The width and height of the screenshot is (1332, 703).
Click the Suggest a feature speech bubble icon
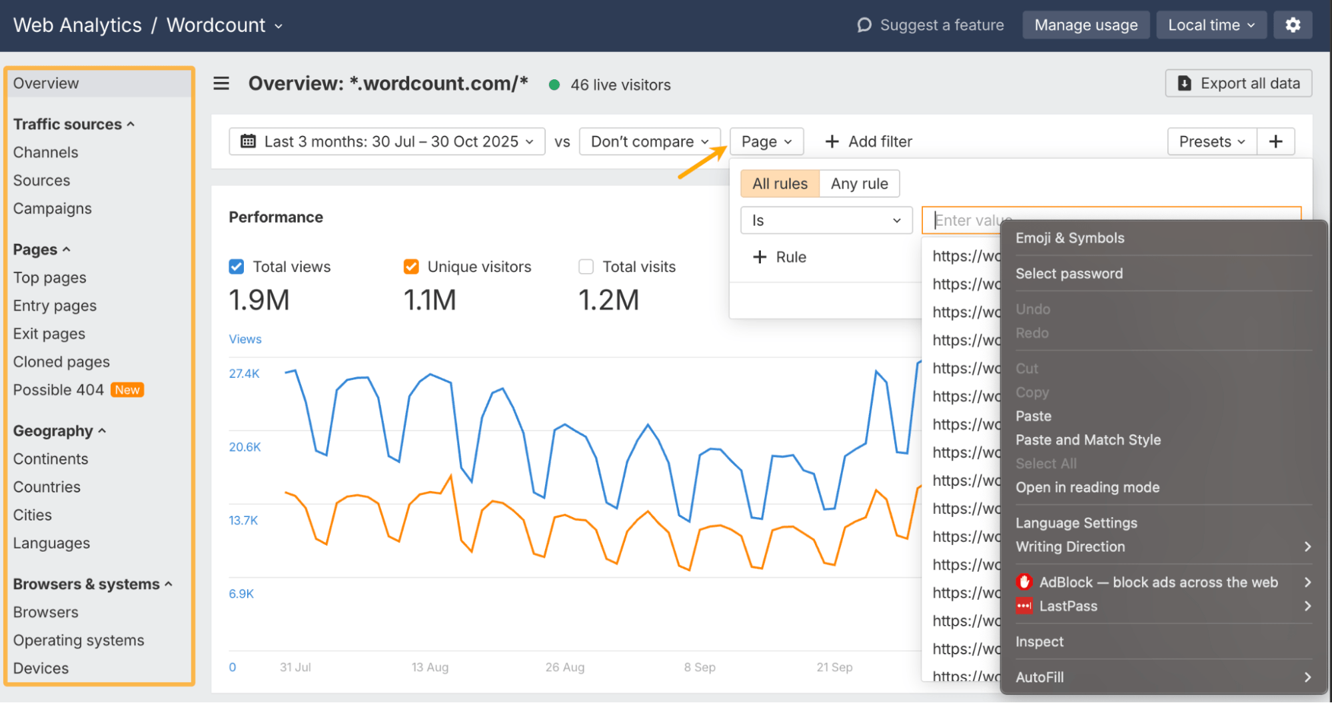click(864, 25)
